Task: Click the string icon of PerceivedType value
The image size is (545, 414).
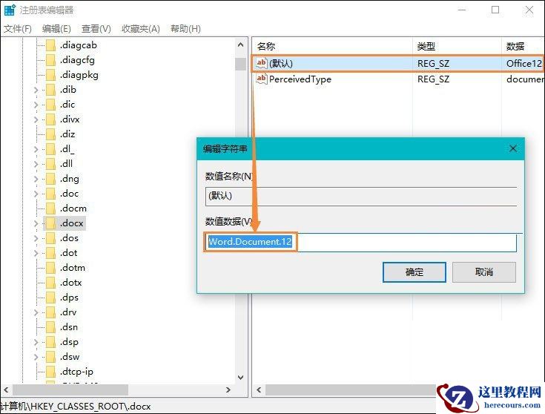Action: 261,79
